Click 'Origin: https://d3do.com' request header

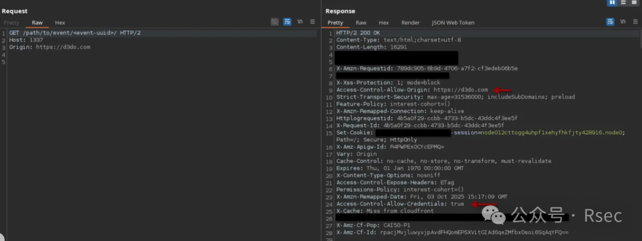49,47
